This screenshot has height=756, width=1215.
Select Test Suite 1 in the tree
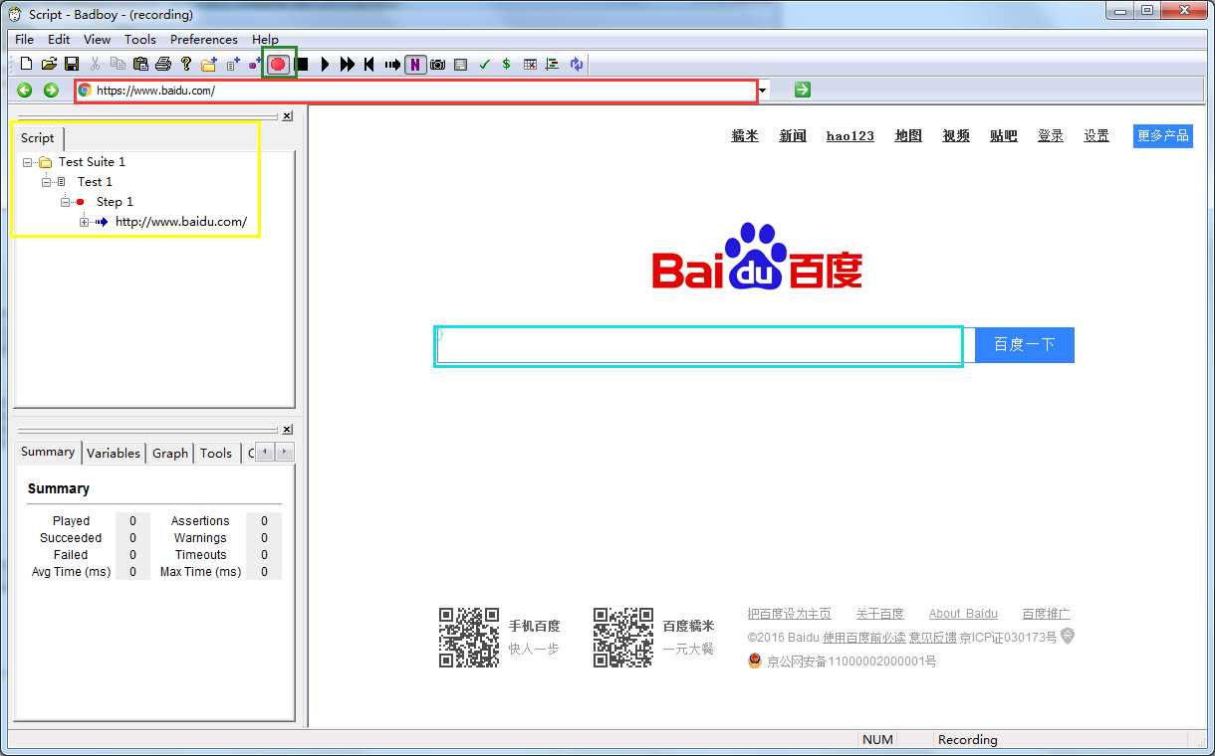pyautogui.click(x=92, y=161)
